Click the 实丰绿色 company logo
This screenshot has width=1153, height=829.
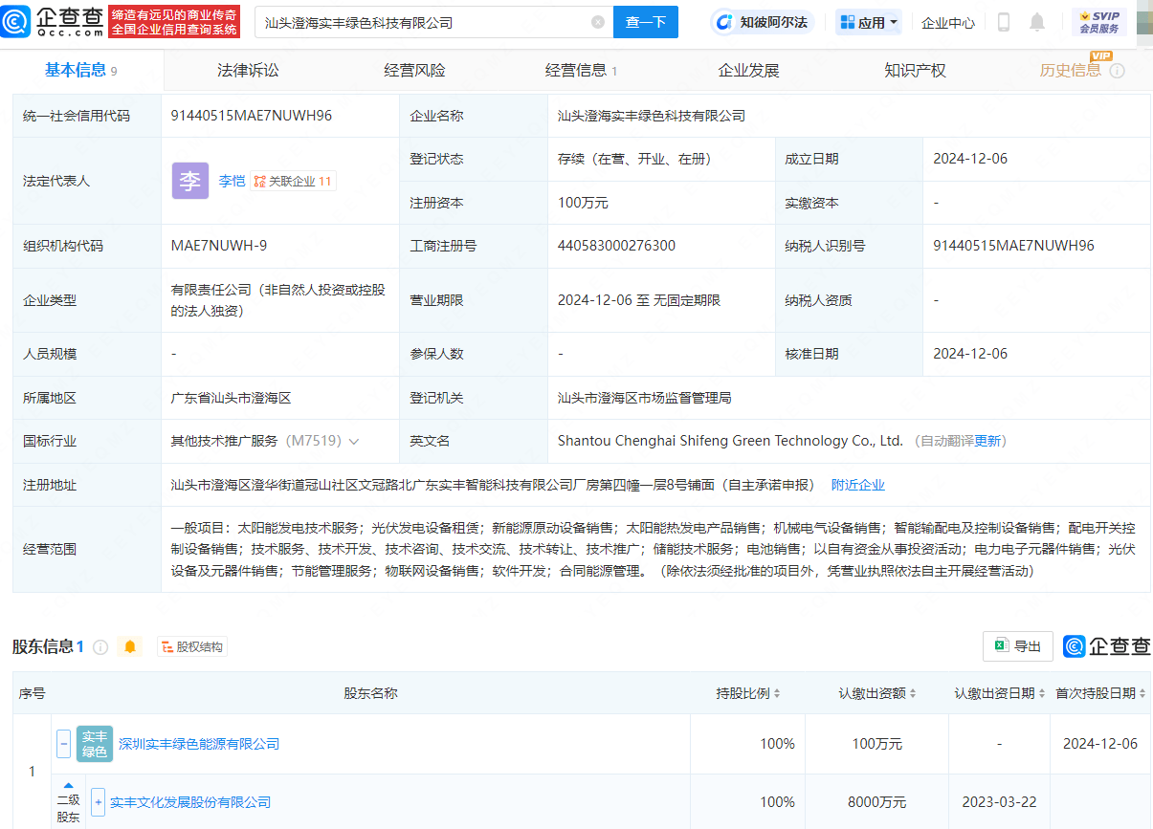pyautogui.click(x=94, y=744)
